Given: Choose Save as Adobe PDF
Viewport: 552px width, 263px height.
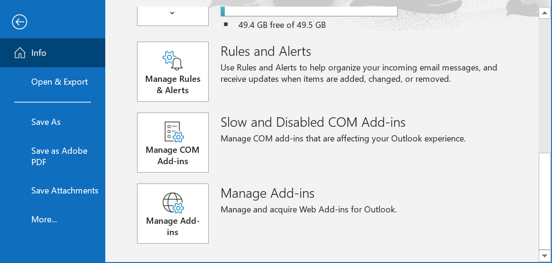Looking at the screenshot, I should (59, 157).
